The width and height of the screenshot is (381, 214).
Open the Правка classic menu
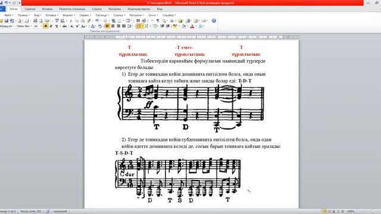click(x=24, y=15)
